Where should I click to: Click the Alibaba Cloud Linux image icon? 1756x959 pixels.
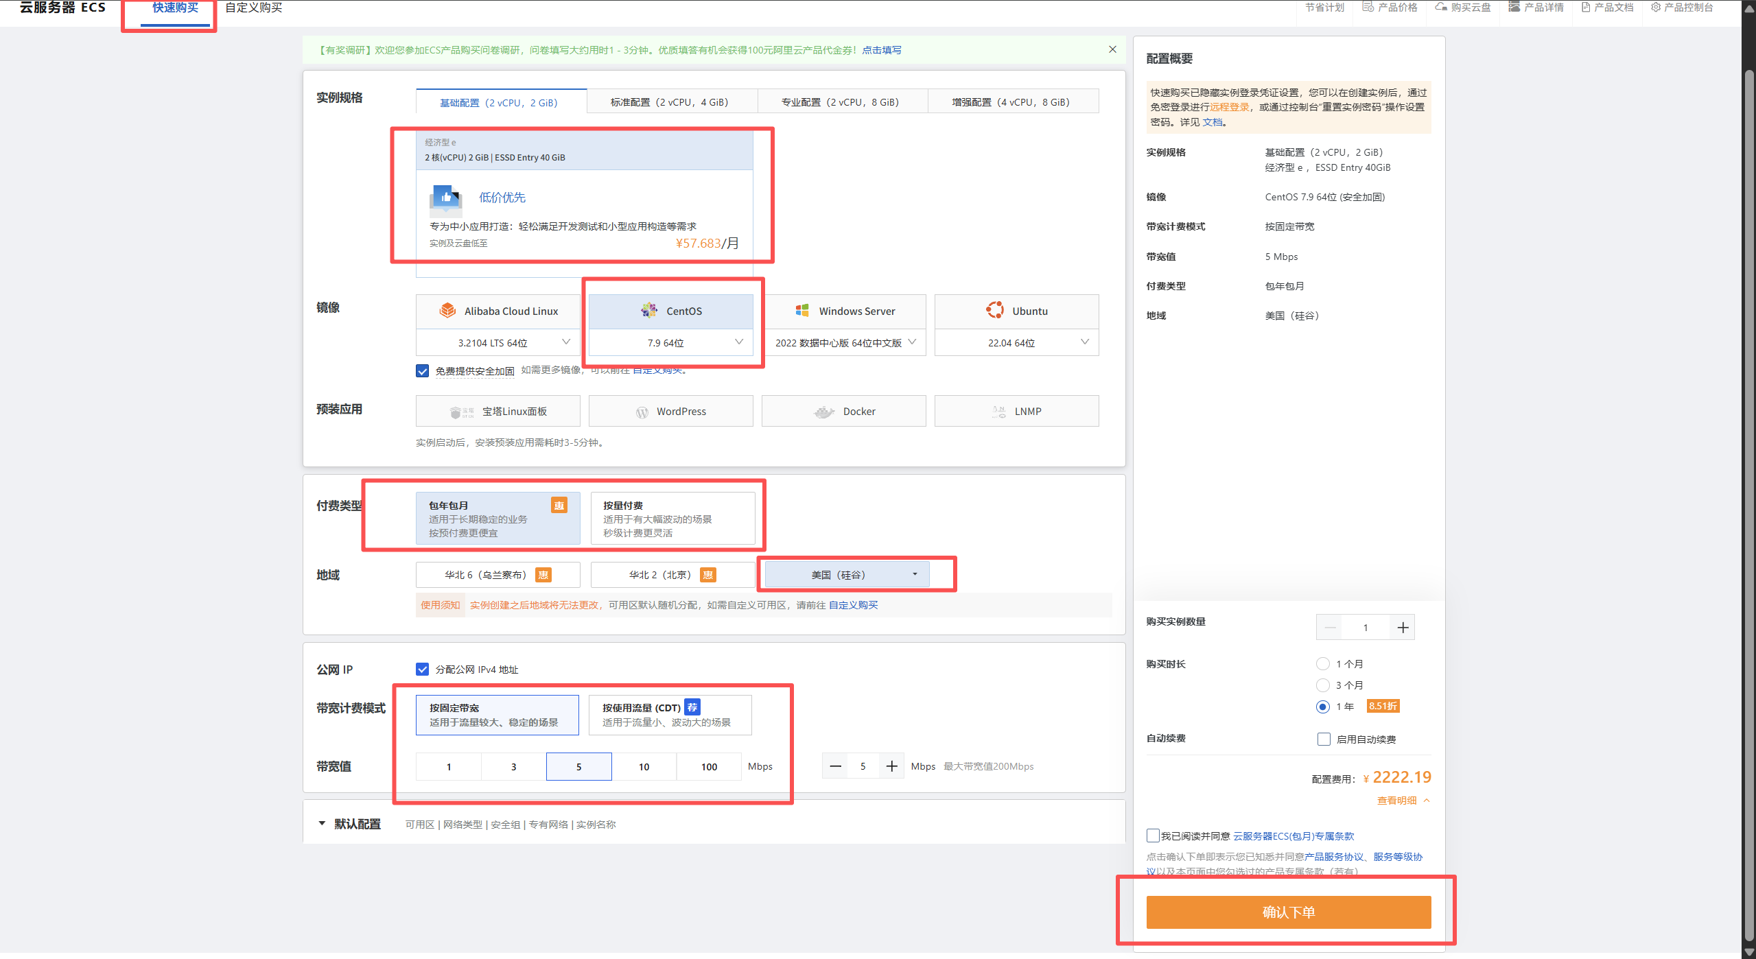coord(447,311)
